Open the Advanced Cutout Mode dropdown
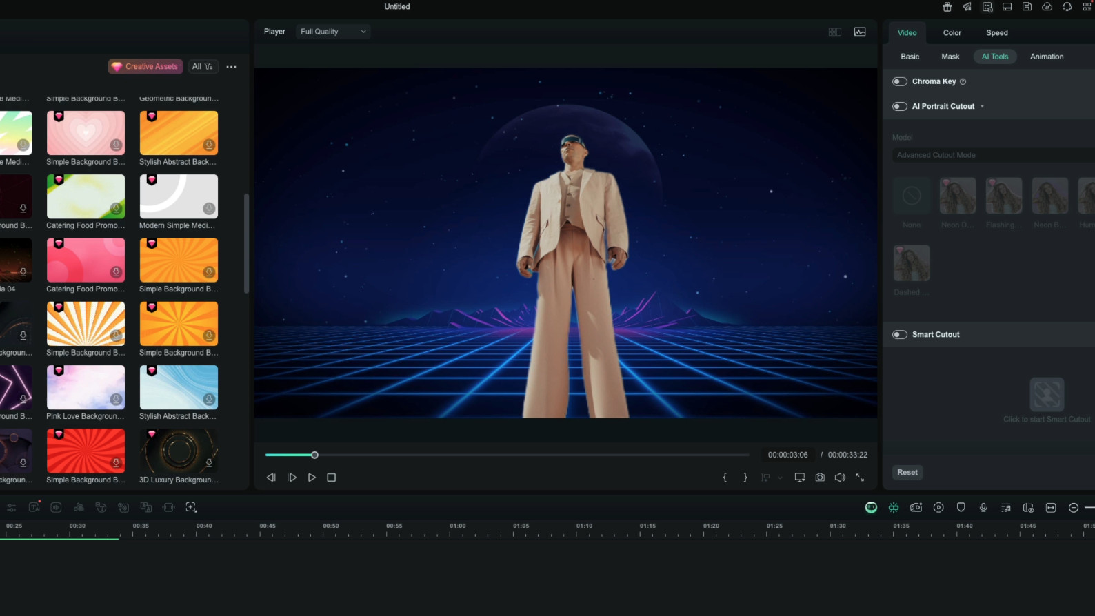Image resolution: width=1095 pixels, height=616 pixels. (993, 155)
